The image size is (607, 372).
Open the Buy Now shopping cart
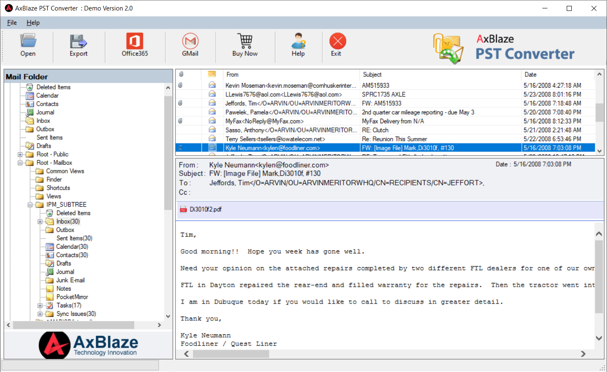pyautogui.click(x=245, y=41)
